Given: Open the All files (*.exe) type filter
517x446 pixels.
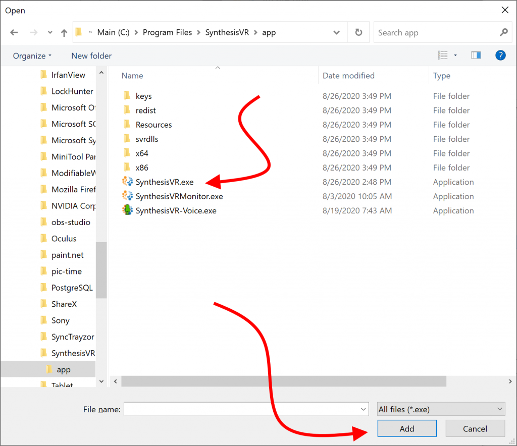Looking at the screenshot, I should [x=441, y=409].
